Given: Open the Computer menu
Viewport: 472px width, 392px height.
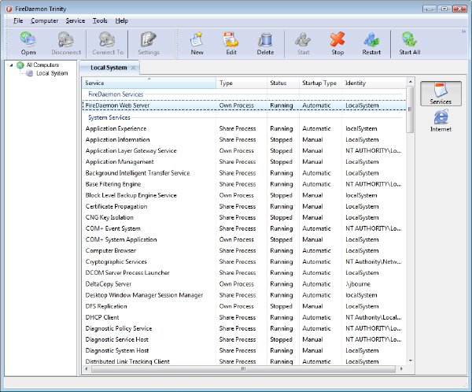Looking at the screenshot, I should pos(44,20).
